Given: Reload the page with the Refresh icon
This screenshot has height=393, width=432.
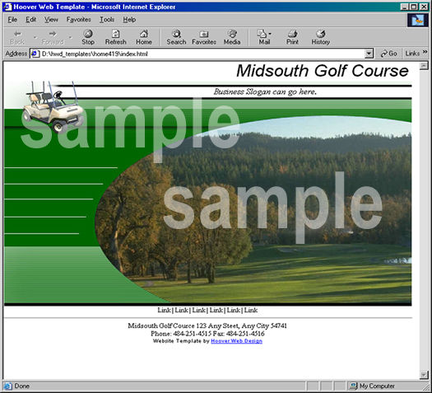Looking at the screenshot, I should tap(116, 34).
